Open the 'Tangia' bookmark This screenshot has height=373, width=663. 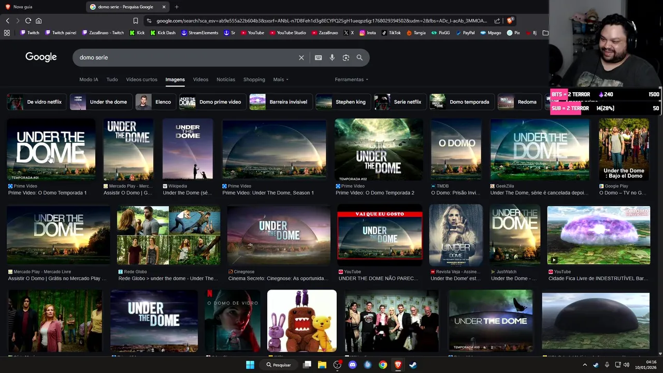416,33
